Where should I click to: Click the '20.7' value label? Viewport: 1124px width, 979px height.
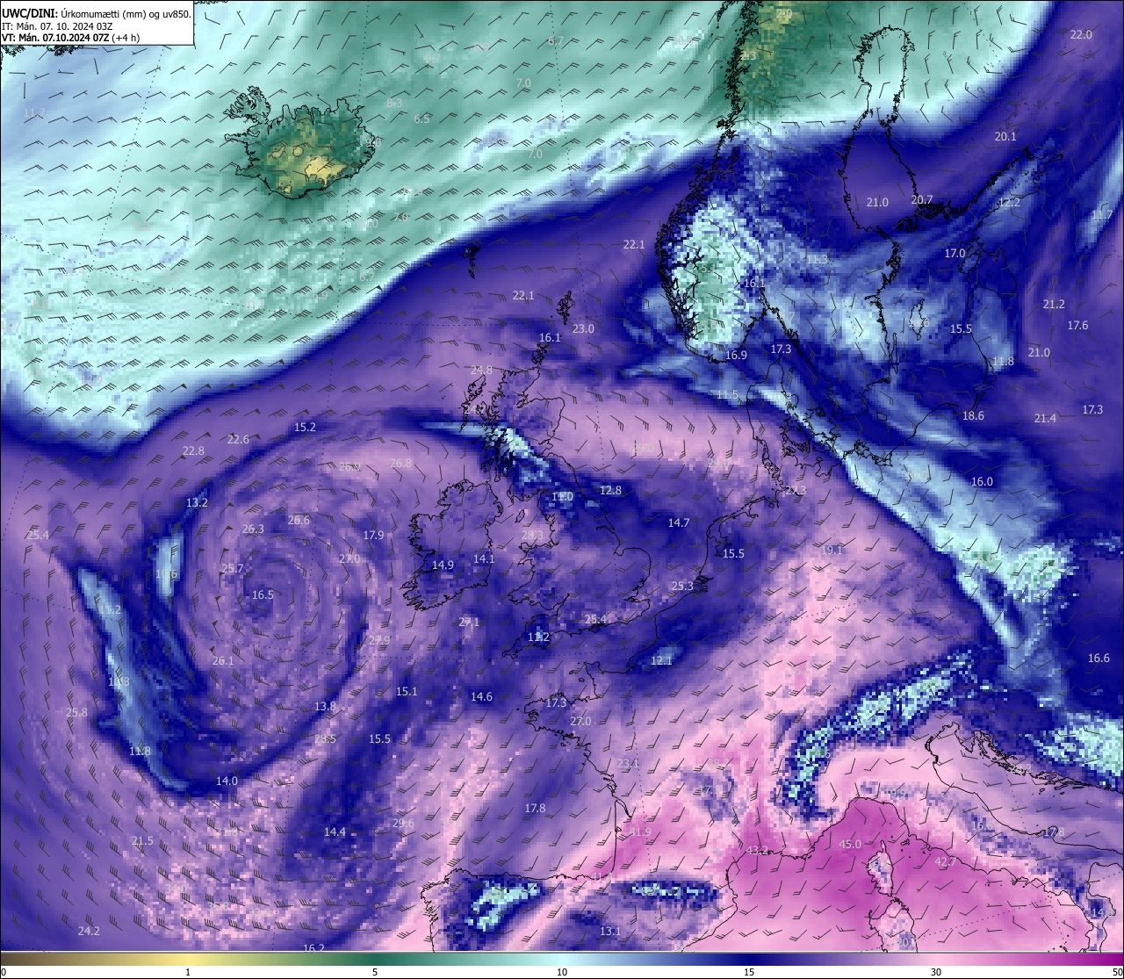tap(922, 200)
